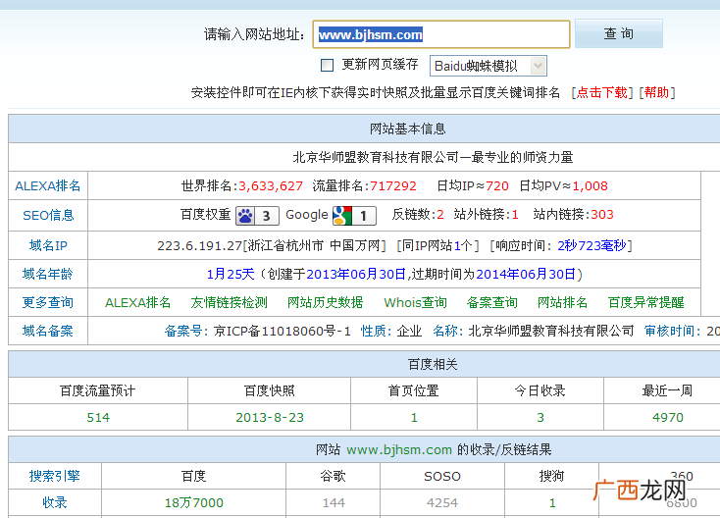The width and height of the screenshot is (720, 518).
Task: Open the green ALEXA排名 query link
Action: pyautogui.click(x=137, y=302)
